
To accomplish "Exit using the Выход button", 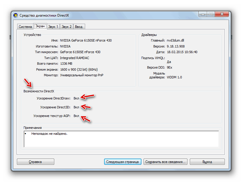I will click(207, 162).
